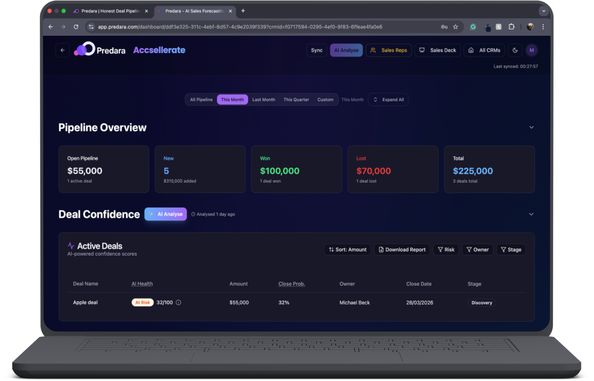594x381 pixels.
Task: Open the Sales Reps page
Action: 388,50
